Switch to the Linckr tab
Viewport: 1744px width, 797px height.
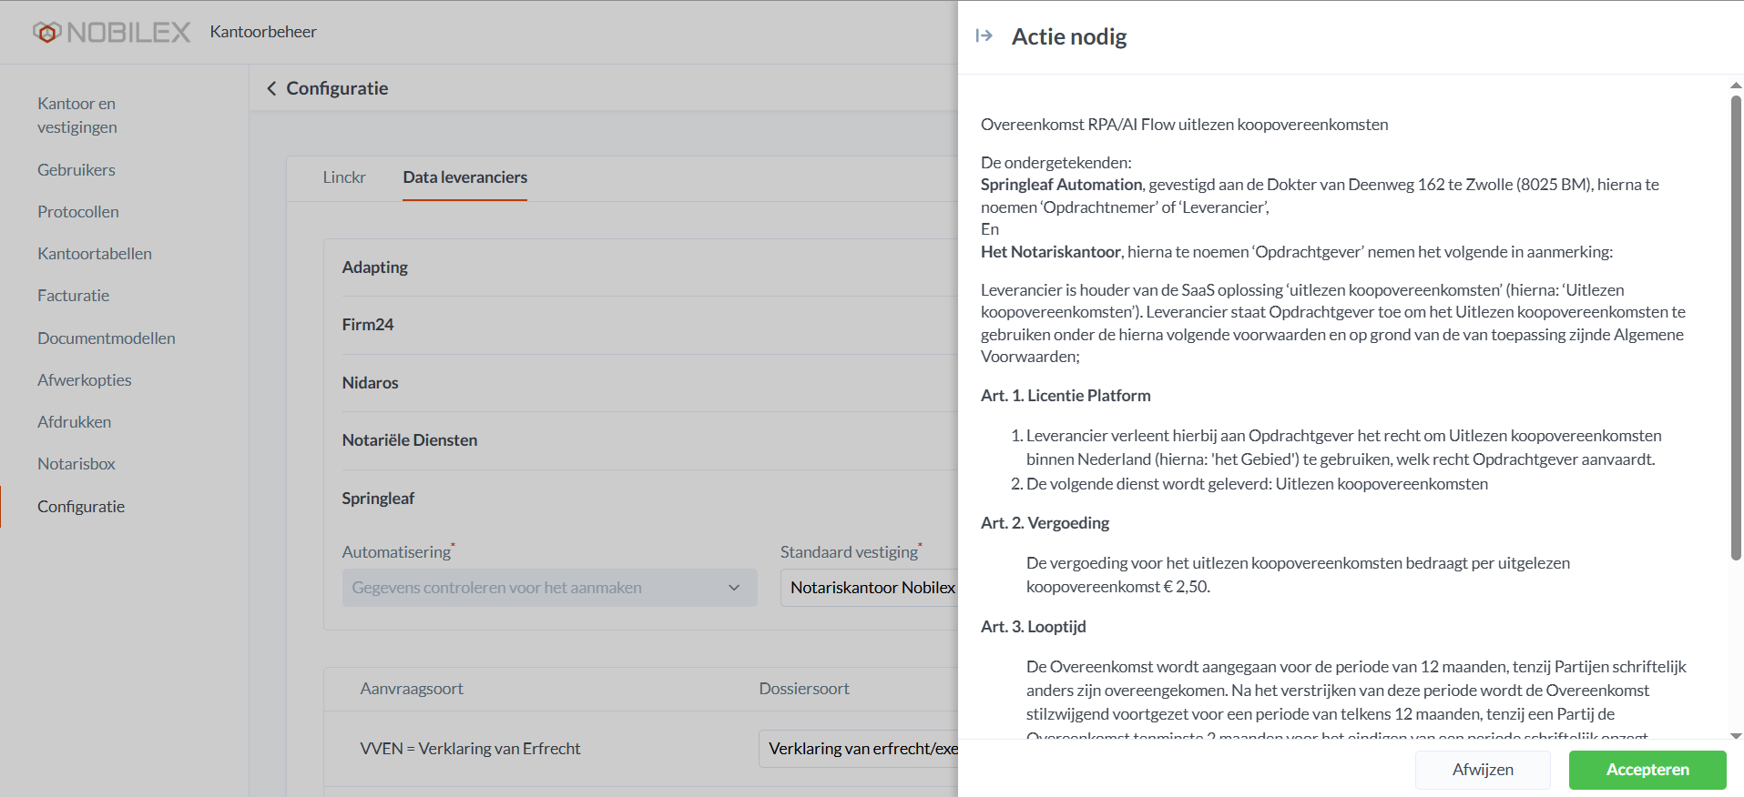[x=344, y=177]
